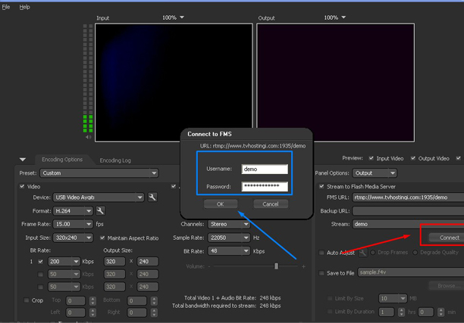This screenshot has height=323, width=464.
Task: Select the Degrade Quality radio button
Action: click(x=415, y=253)
